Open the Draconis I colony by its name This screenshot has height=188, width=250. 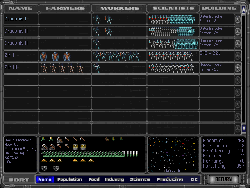15,19
